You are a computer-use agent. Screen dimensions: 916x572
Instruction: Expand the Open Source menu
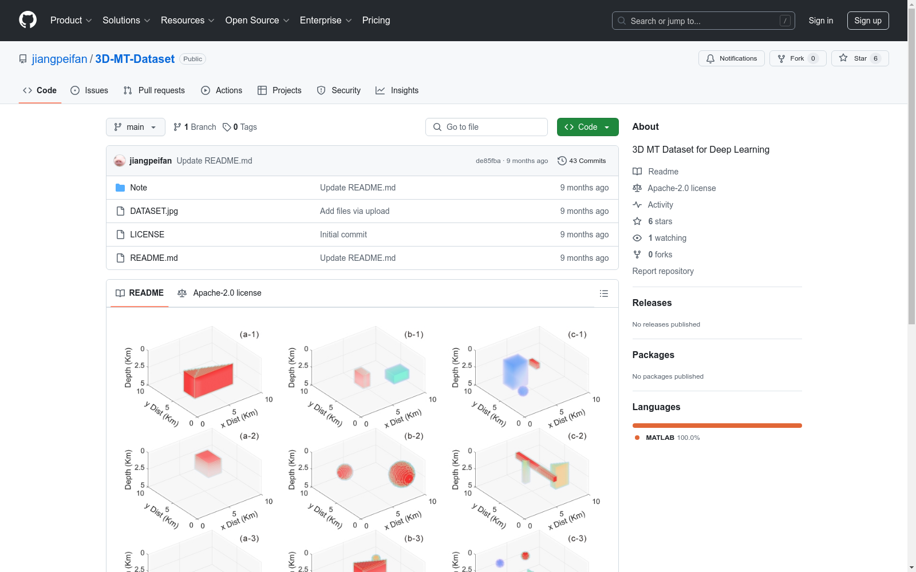(258, 21)
